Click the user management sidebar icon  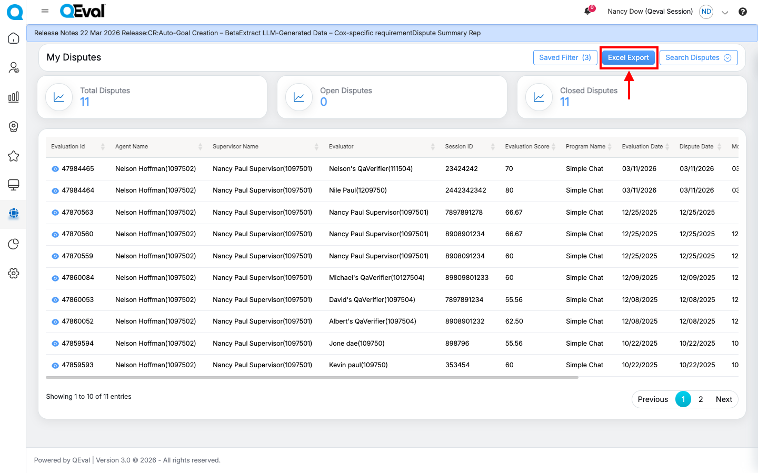coord(14,68)
